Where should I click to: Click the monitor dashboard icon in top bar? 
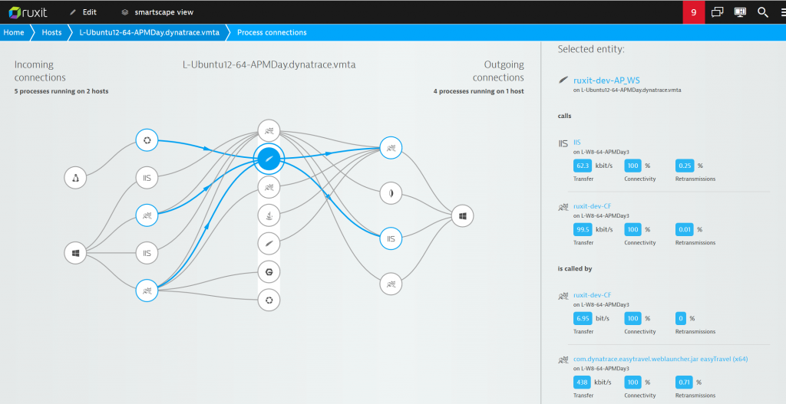coord(740,12)
